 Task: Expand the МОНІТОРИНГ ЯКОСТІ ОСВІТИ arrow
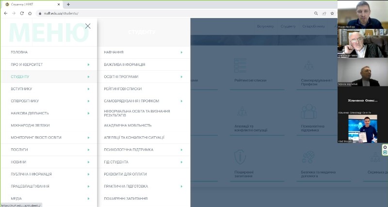[88, 138]
